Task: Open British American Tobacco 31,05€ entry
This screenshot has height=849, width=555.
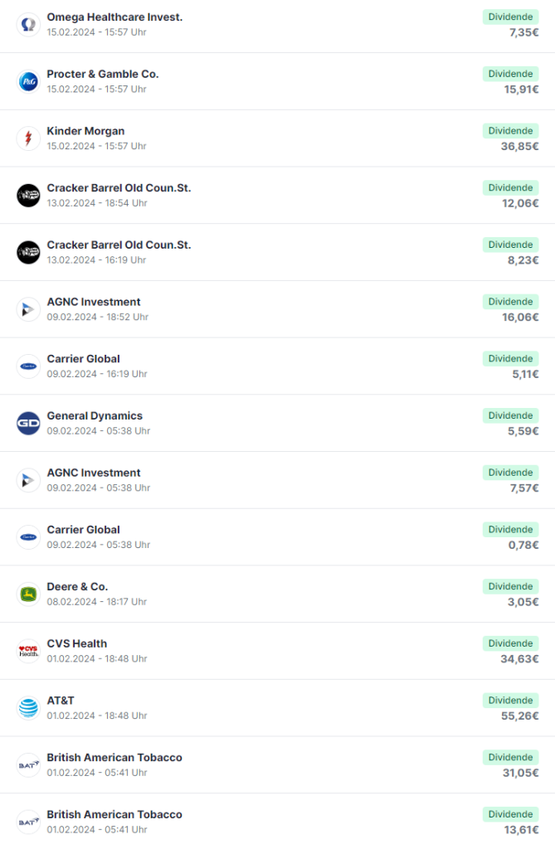Action: click(x=277, y=765)
